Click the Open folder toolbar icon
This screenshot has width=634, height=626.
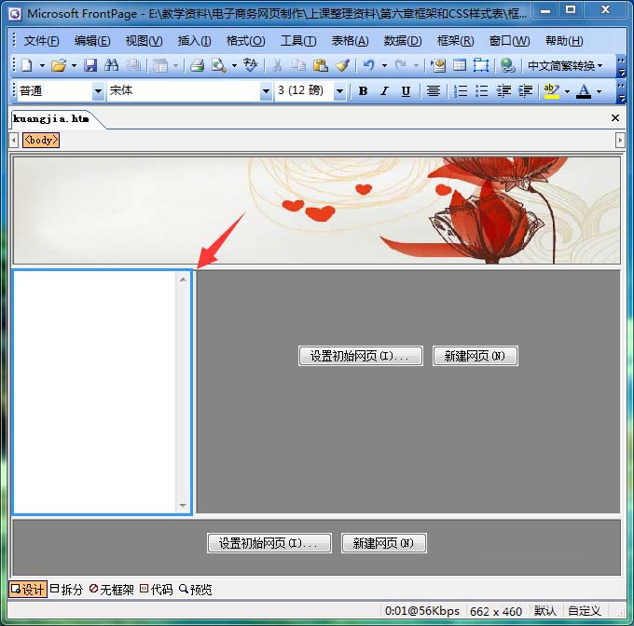coord(59,65)
